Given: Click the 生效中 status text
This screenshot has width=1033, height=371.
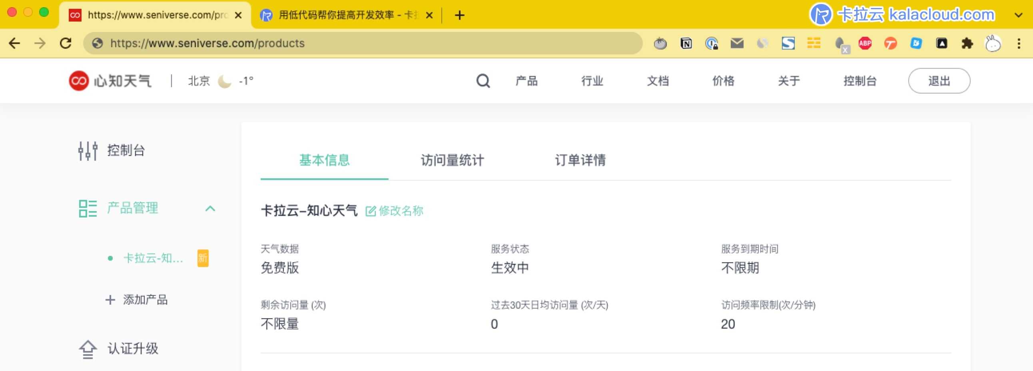Looking at the screenshot, I should click(x=510, y=268).
